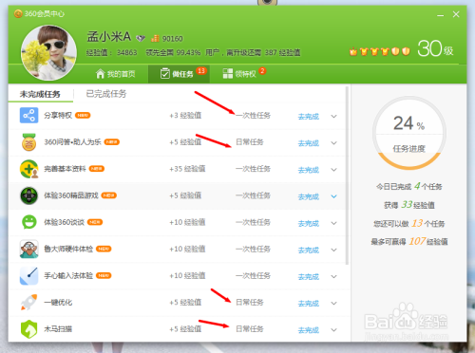Click the diamond VIP icon next to username
This screenshot has width=475, height=353.
(x=141, y=39)
